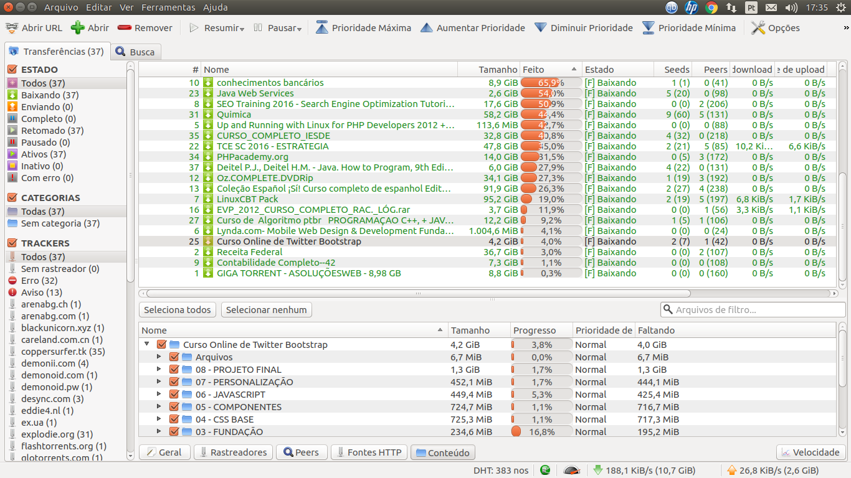Click the Abrir URL link icon
851x478 pixels.
pyautogui.click(x=11, y=28)
